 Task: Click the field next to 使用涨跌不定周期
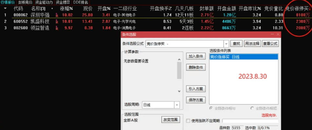pyautogui.click(x=250, y=121)
